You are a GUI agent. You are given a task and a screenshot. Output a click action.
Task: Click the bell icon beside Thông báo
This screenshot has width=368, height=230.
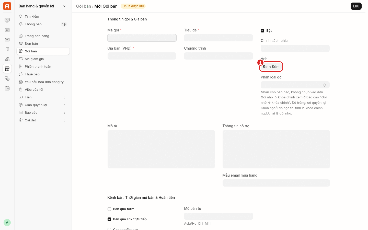[x=21, y=24]
